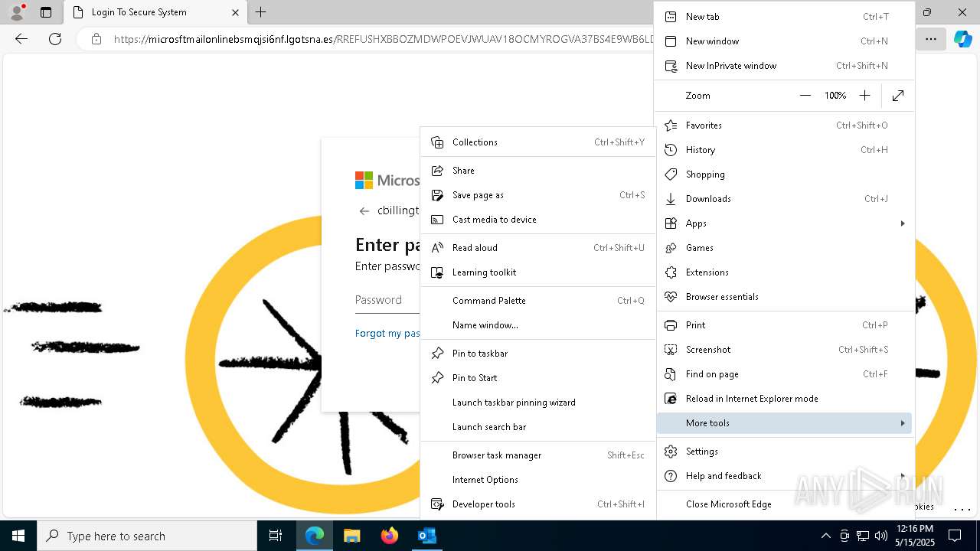Click the Games icon
This screenshot has width=980, height=551.
[x=671, y=248]
